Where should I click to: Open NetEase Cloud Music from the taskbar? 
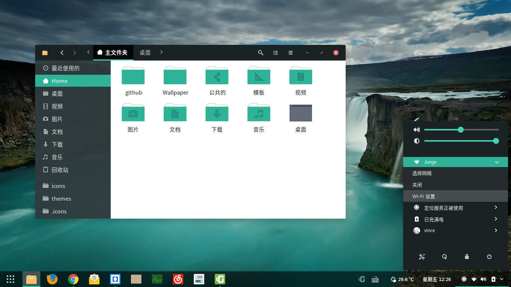tap(178, 279)
